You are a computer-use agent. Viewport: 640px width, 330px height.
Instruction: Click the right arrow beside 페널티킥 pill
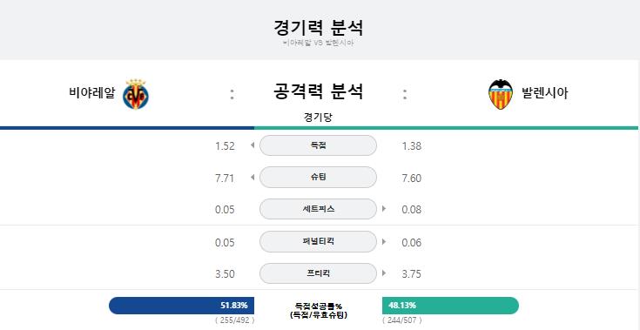click(384, 241)
